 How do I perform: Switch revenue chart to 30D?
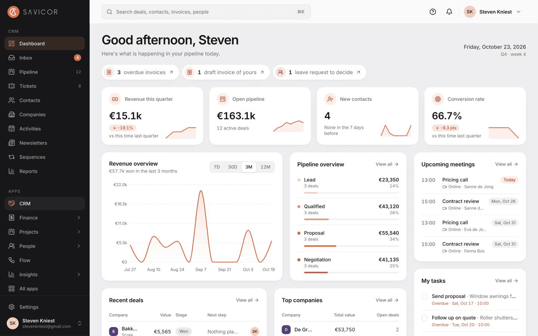coord(232,167)
